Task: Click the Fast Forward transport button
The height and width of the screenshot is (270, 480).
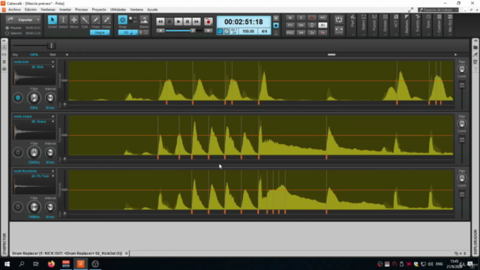Action: (x=196, y=22)
